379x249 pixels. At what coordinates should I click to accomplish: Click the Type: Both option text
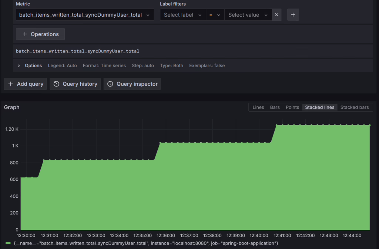click(172, 66)
